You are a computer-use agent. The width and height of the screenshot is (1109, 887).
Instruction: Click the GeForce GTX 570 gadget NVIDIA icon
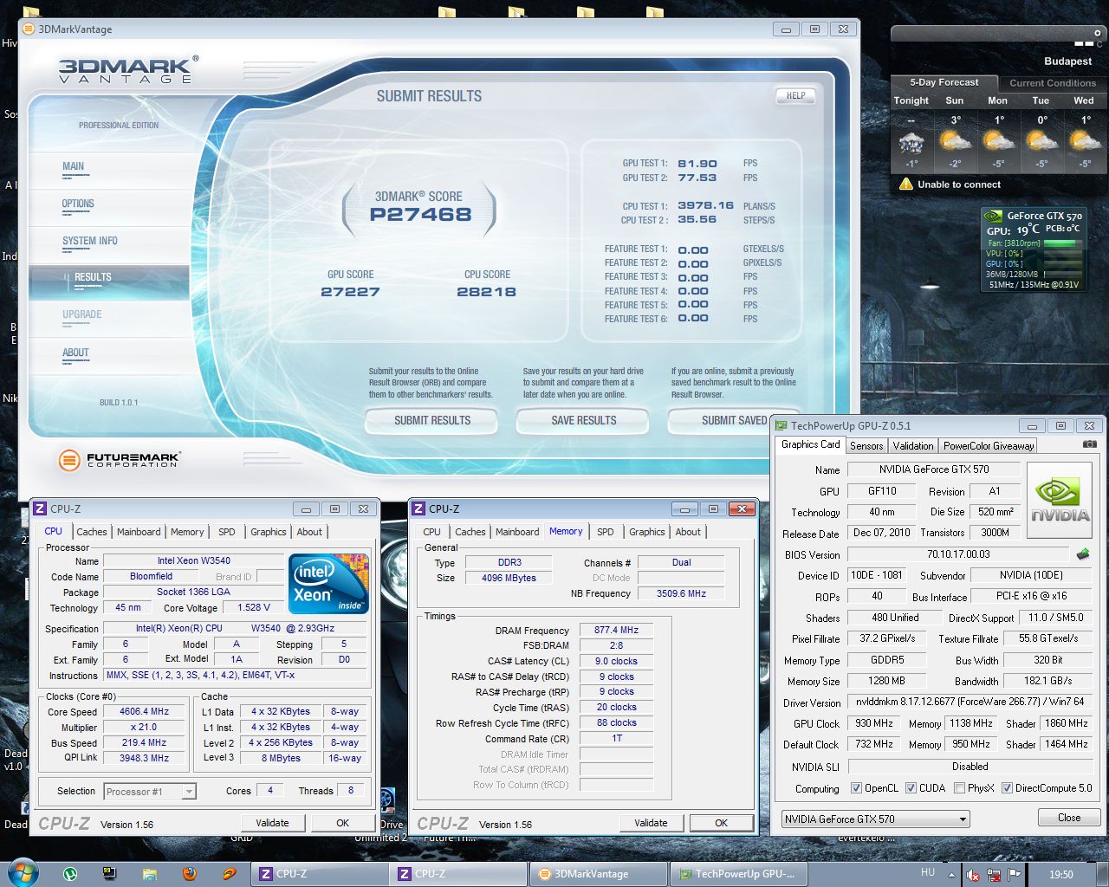pyautogui.click(x=995, y=216)
